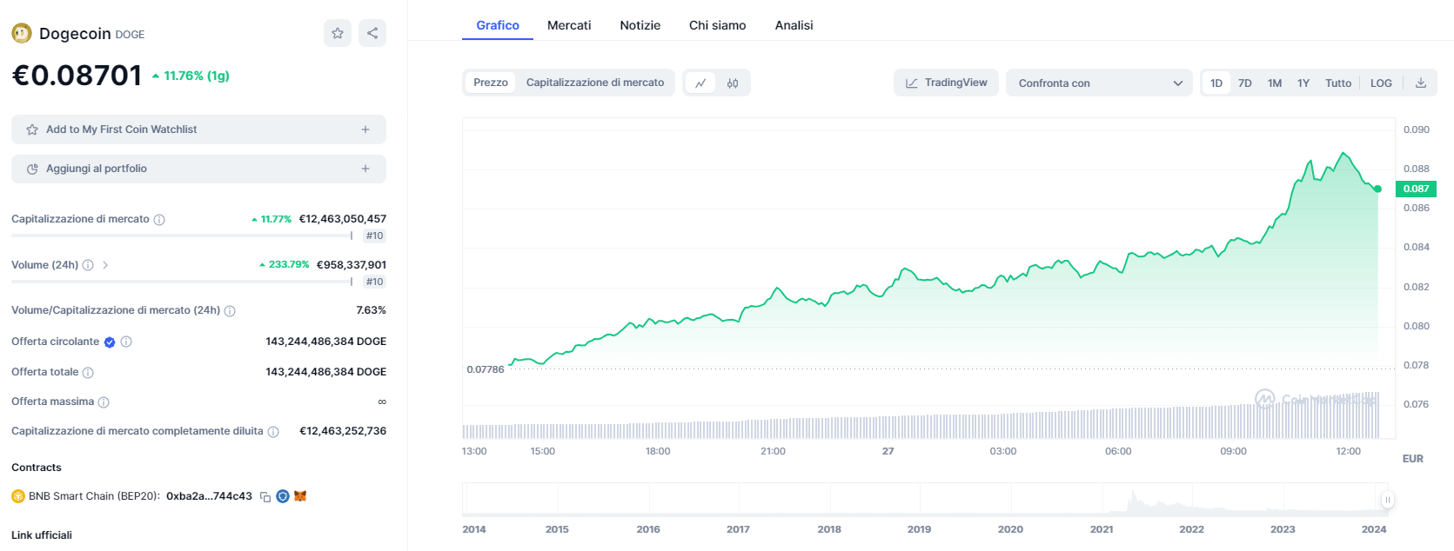Expand the Volume (24h) chevron
The width and height of the screenshot is (1454, 551).
click(105, 265)
